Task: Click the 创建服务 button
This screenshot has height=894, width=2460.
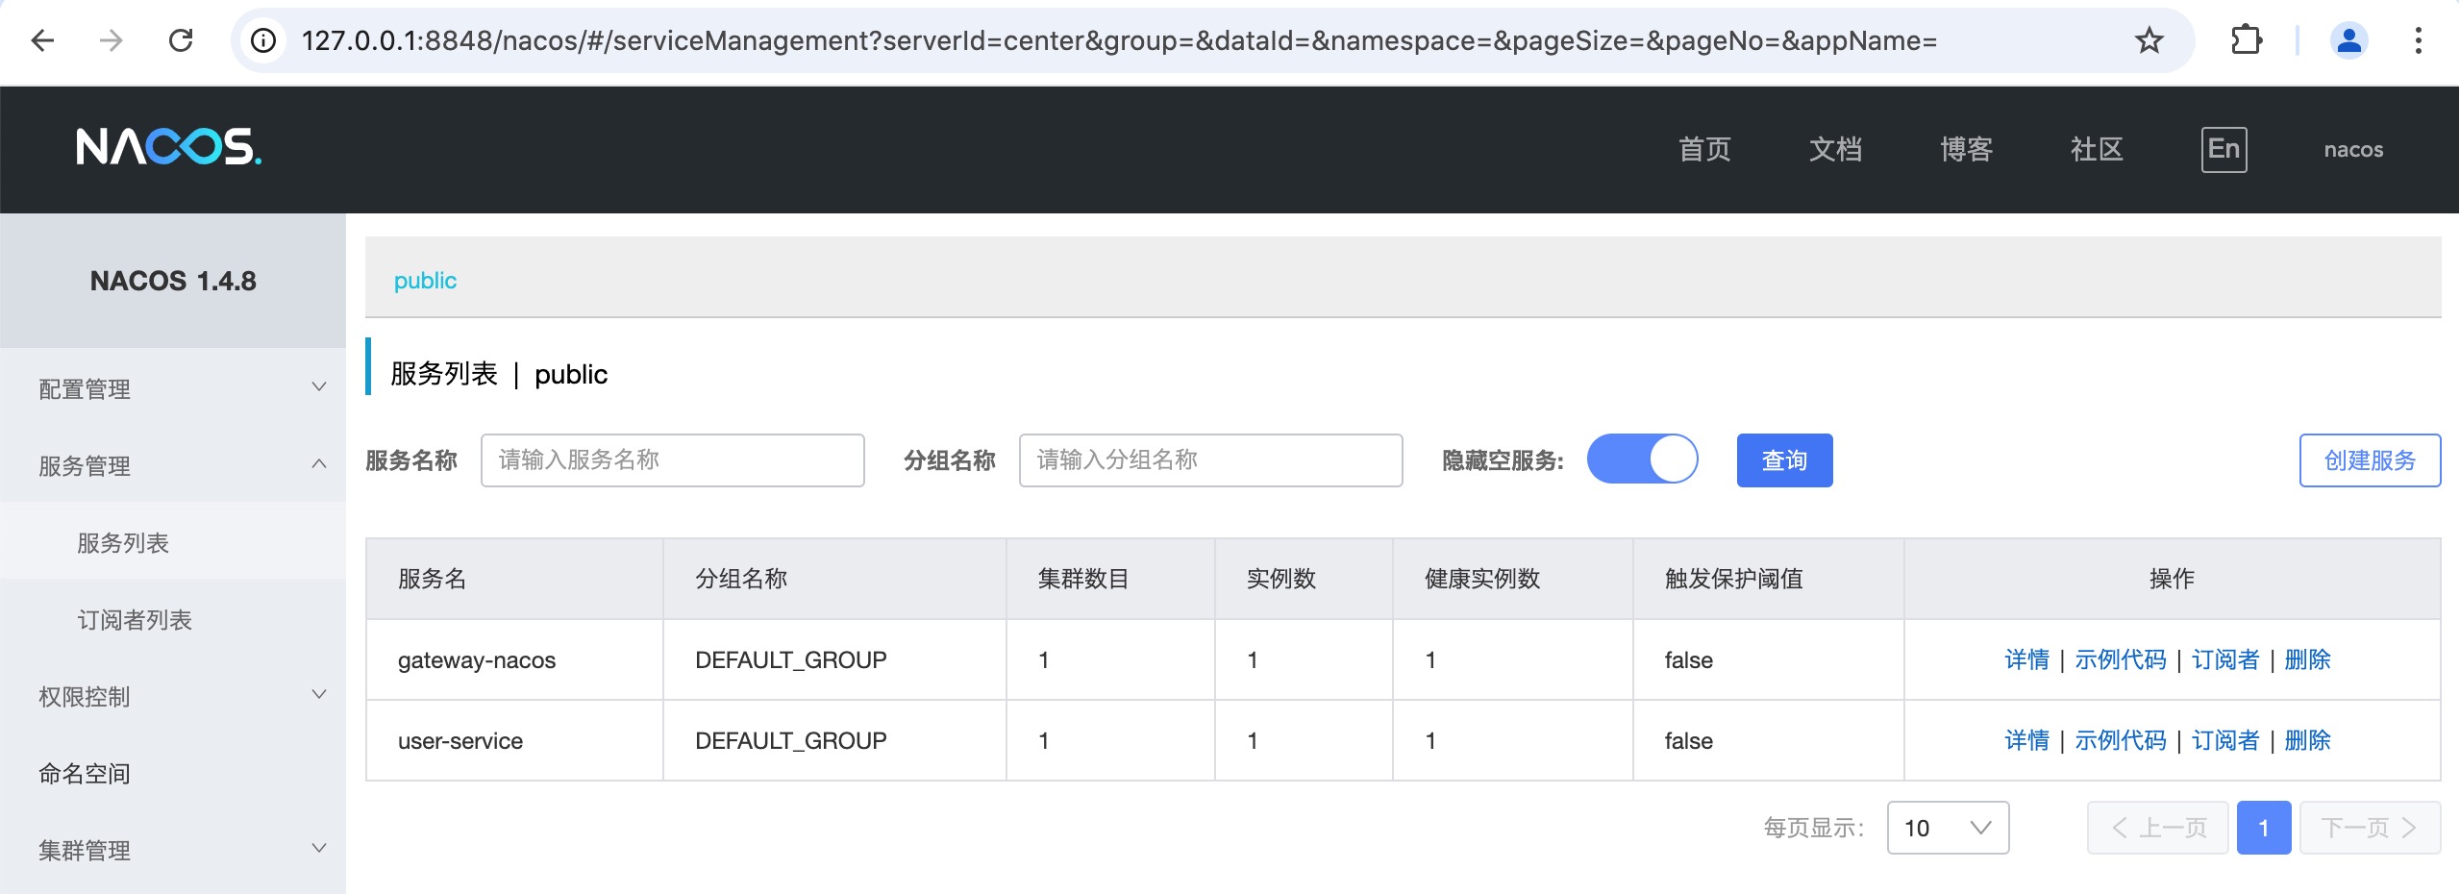Action: [2370, 460]
